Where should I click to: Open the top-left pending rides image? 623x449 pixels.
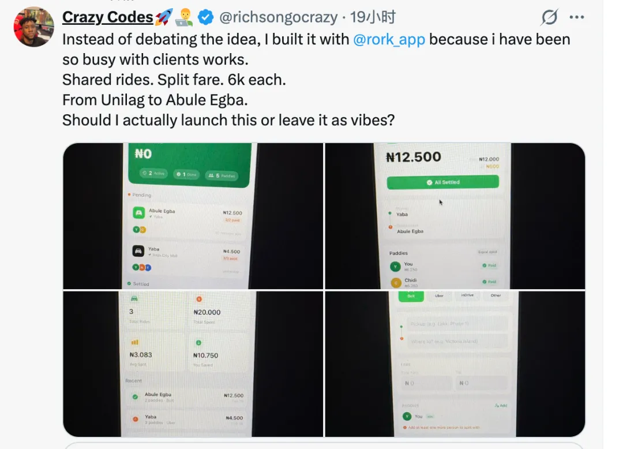tap(193, 216)
